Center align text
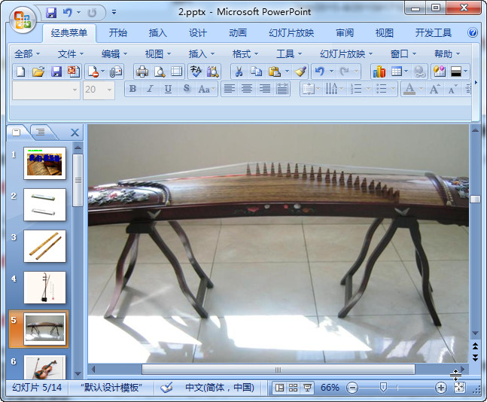This screenshot has width=487, height=402. (247, 89)
